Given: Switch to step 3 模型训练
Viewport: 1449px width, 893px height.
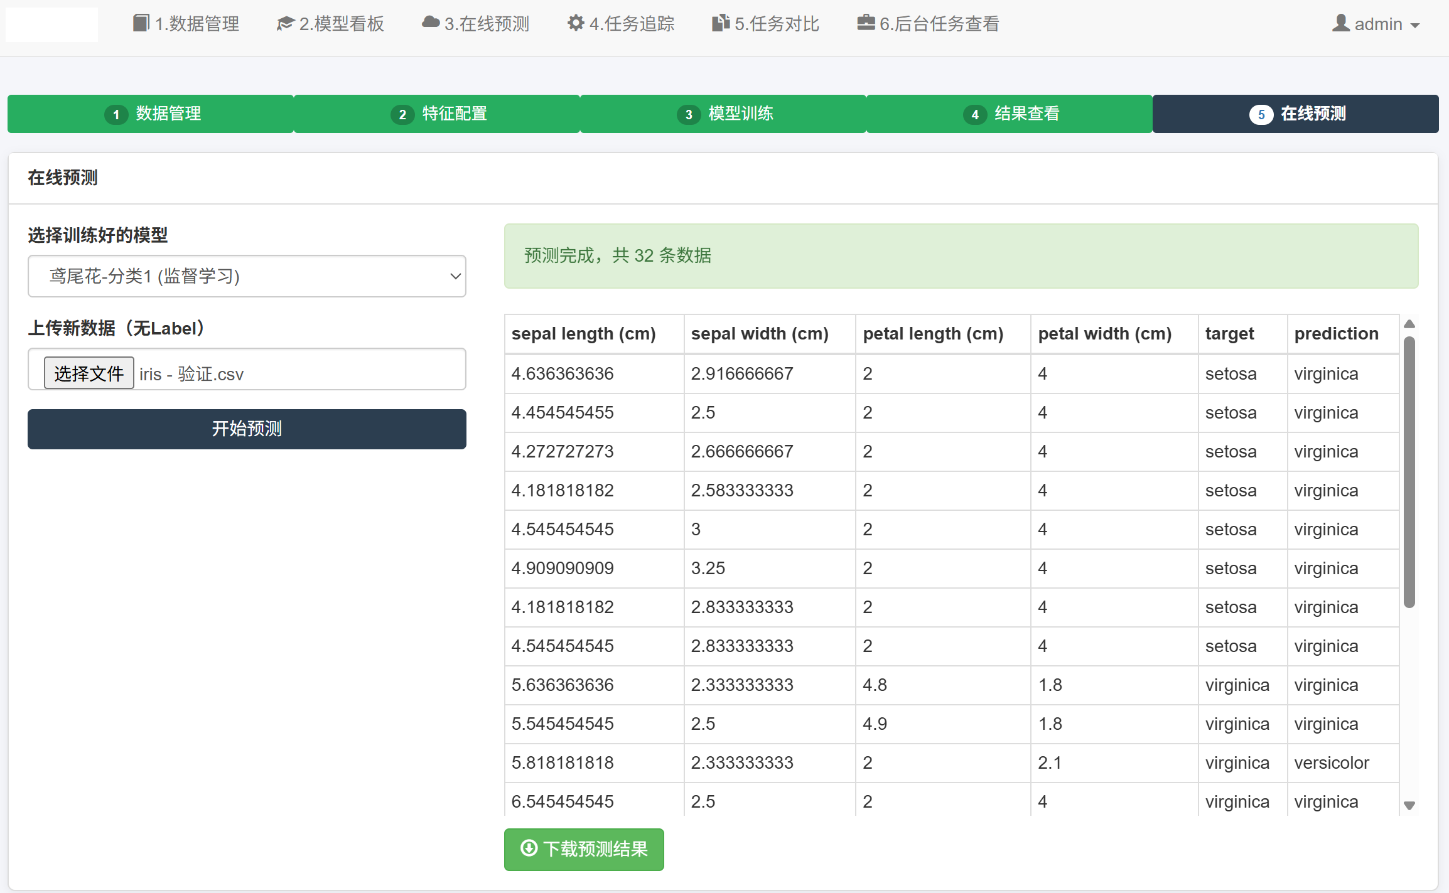Looking at the screenshot, I should [723, 114].
